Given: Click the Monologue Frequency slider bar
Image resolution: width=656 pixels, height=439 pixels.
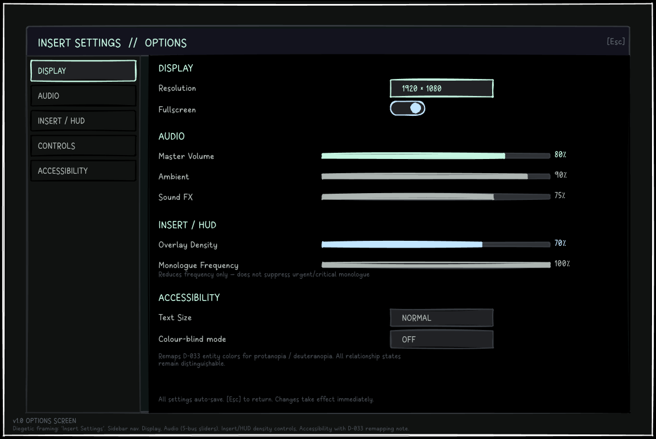Looking at the screenshot, I should coord(435,265).
